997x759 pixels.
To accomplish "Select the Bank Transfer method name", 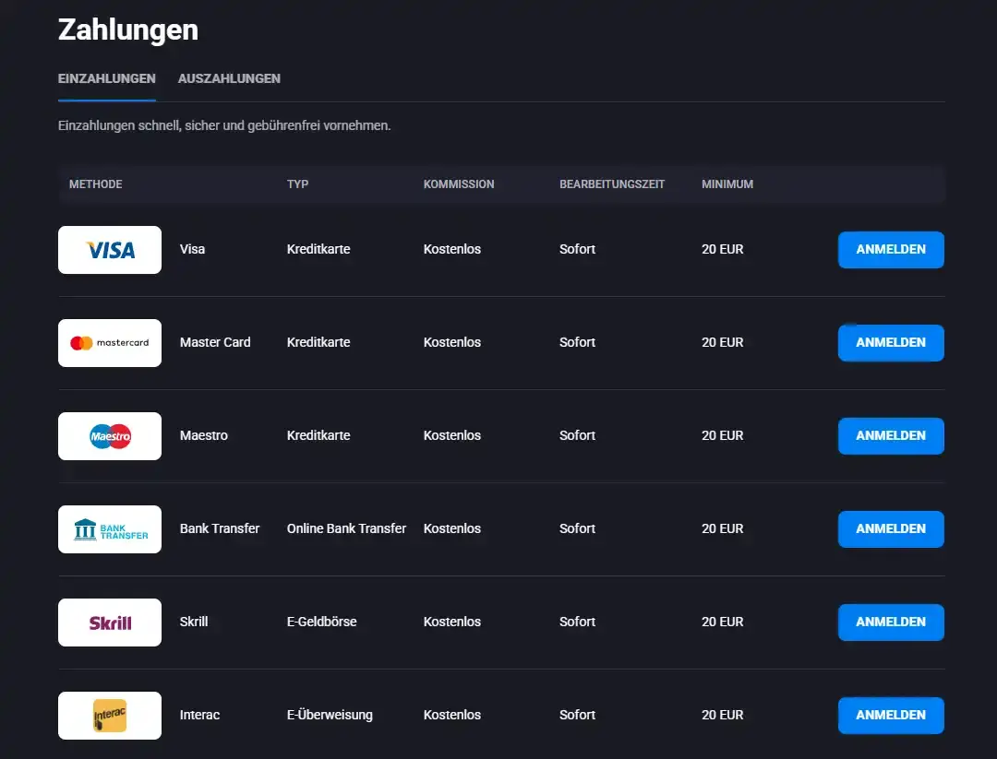I will (220, 528).
